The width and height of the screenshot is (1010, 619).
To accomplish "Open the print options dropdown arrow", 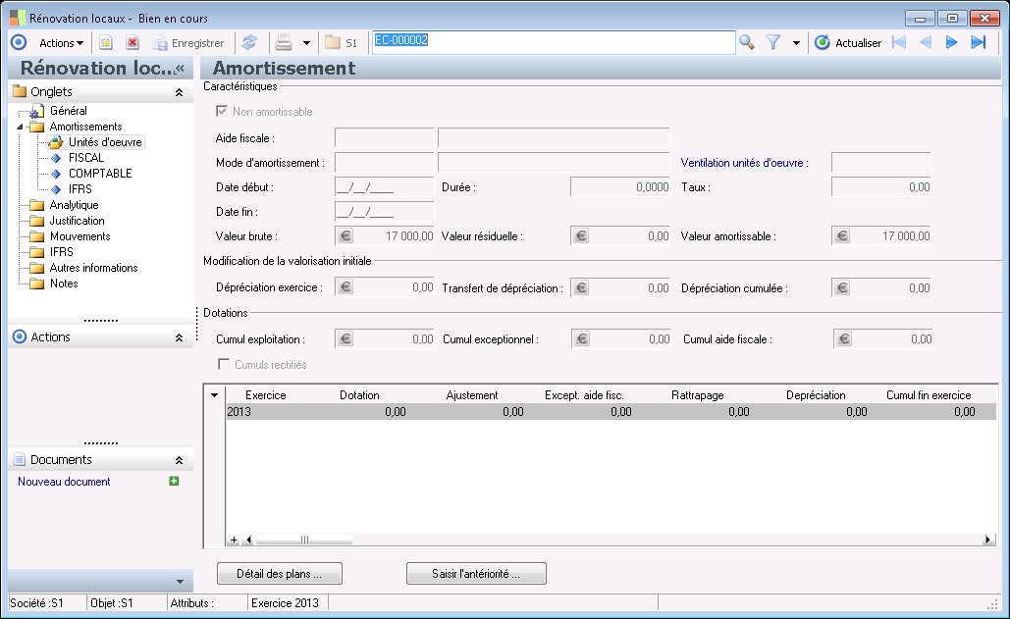I will click(306, 43).
